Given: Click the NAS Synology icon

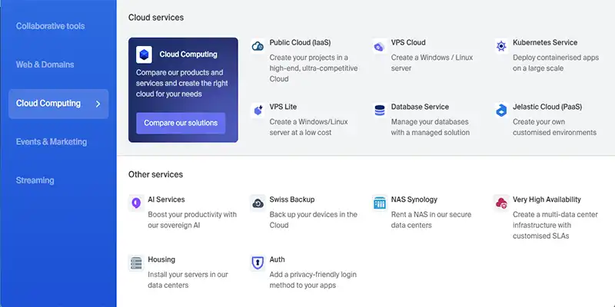Looking at the screenshot, I should point(379,203).
